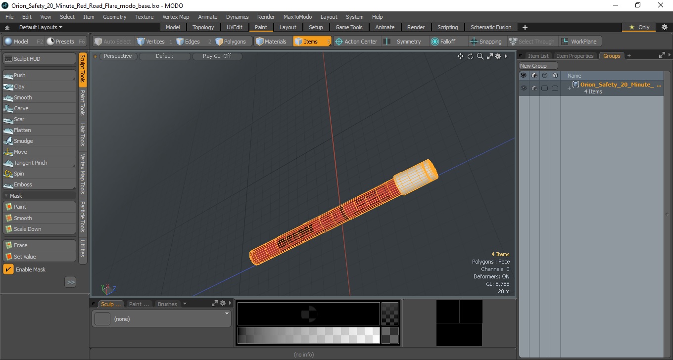
Task: Open the Geometry menu
Action: coord(114,17)
